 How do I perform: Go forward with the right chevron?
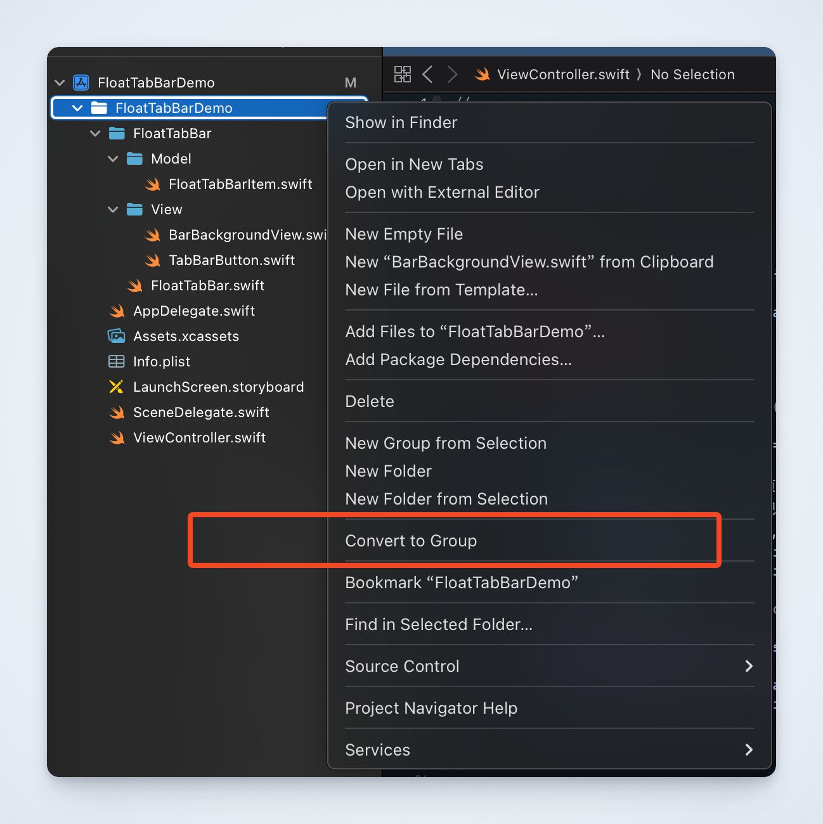(x=452, y=74)
